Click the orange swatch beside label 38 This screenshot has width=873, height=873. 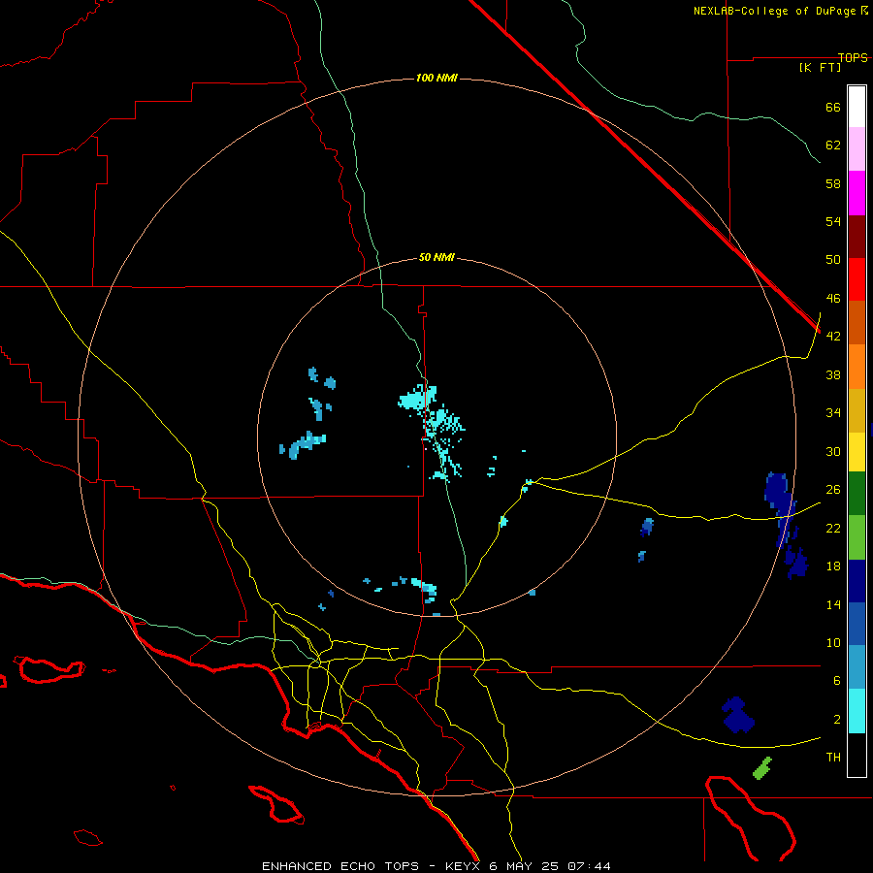coord(857,367)
